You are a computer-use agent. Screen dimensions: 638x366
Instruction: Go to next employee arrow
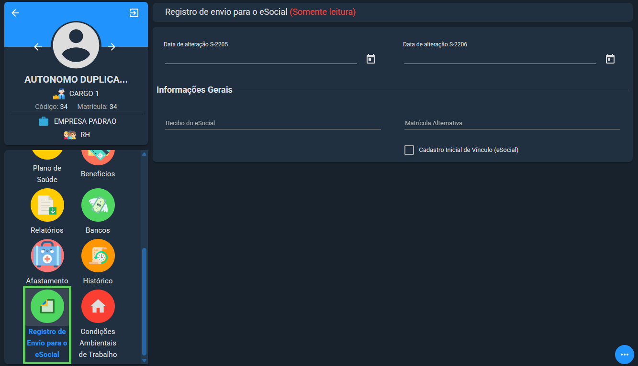coord(112,47)
